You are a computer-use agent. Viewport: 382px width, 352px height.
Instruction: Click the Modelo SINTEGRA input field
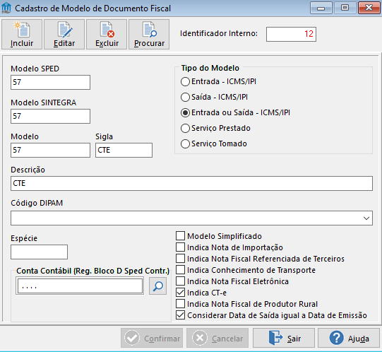pos(50,117)
